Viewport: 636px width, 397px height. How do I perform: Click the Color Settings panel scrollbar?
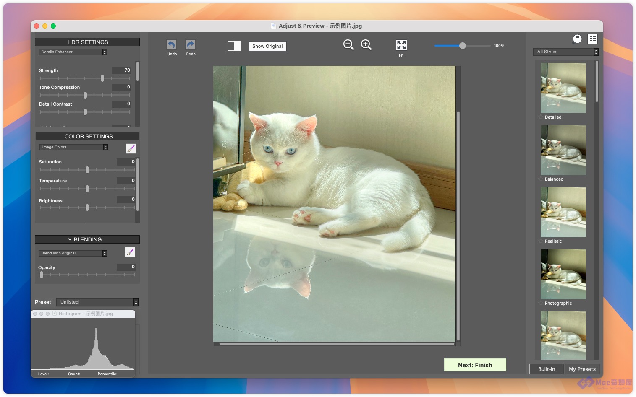coord(137,184)
